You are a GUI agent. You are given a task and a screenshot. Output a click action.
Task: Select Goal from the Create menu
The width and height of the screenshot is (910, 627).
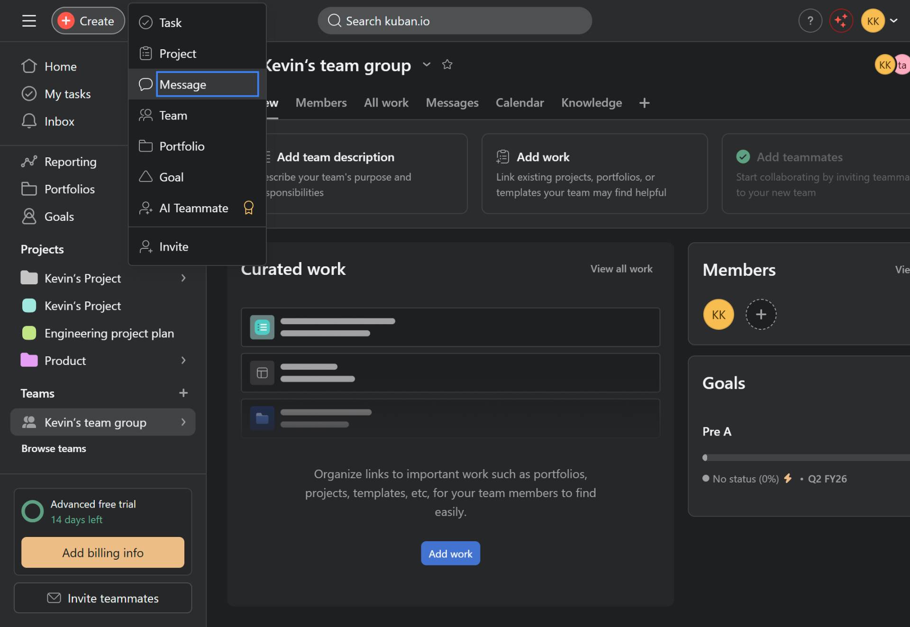click(x=197, y=177)
